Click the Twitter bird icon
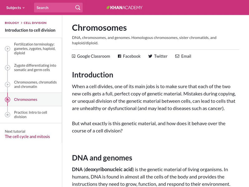The width and height of the screenshot is (249, 187). click(x=150, y=56)
